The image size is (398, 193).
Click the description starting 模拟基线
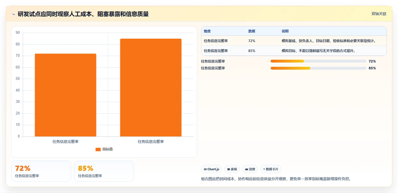coord(329,41)
